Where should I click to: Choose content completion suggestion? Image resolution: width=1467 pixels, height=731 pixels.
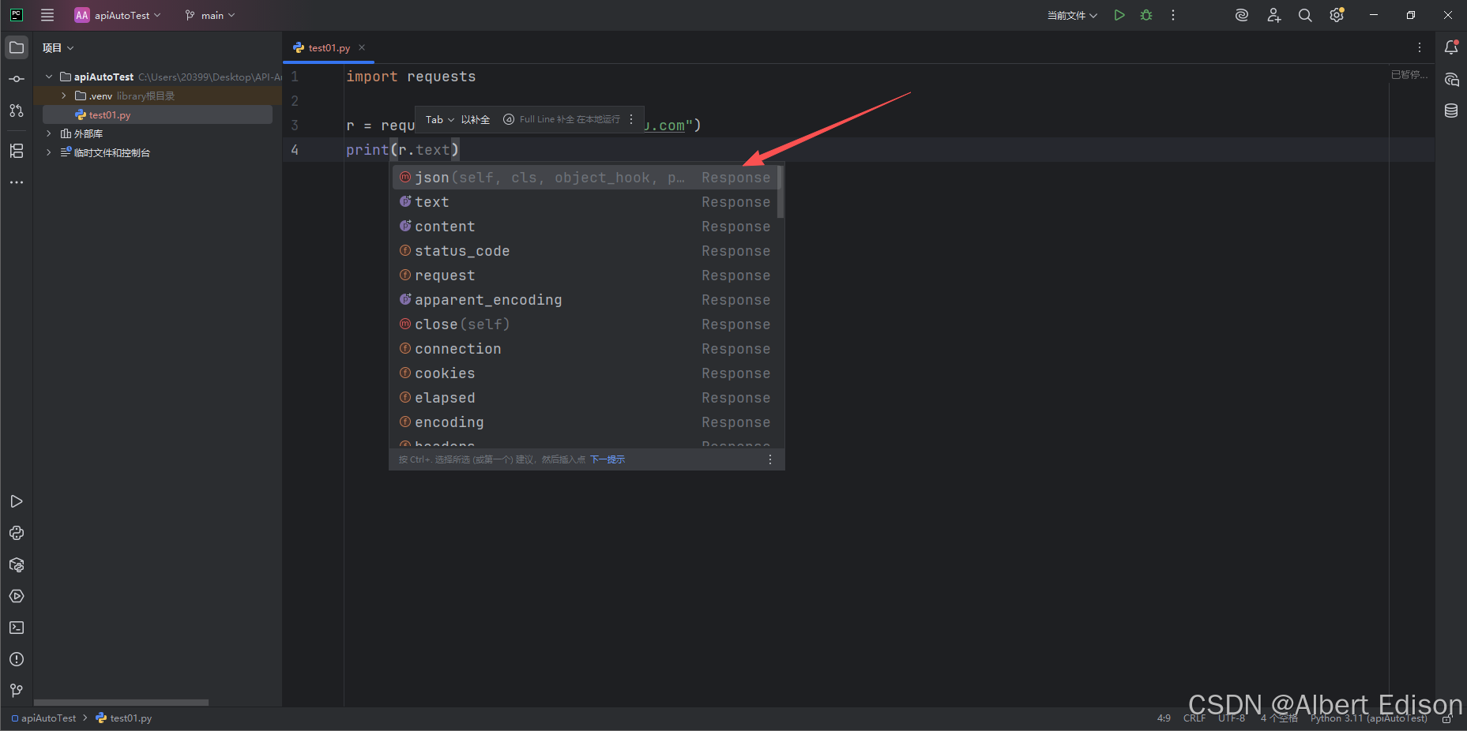coord(585,227)
